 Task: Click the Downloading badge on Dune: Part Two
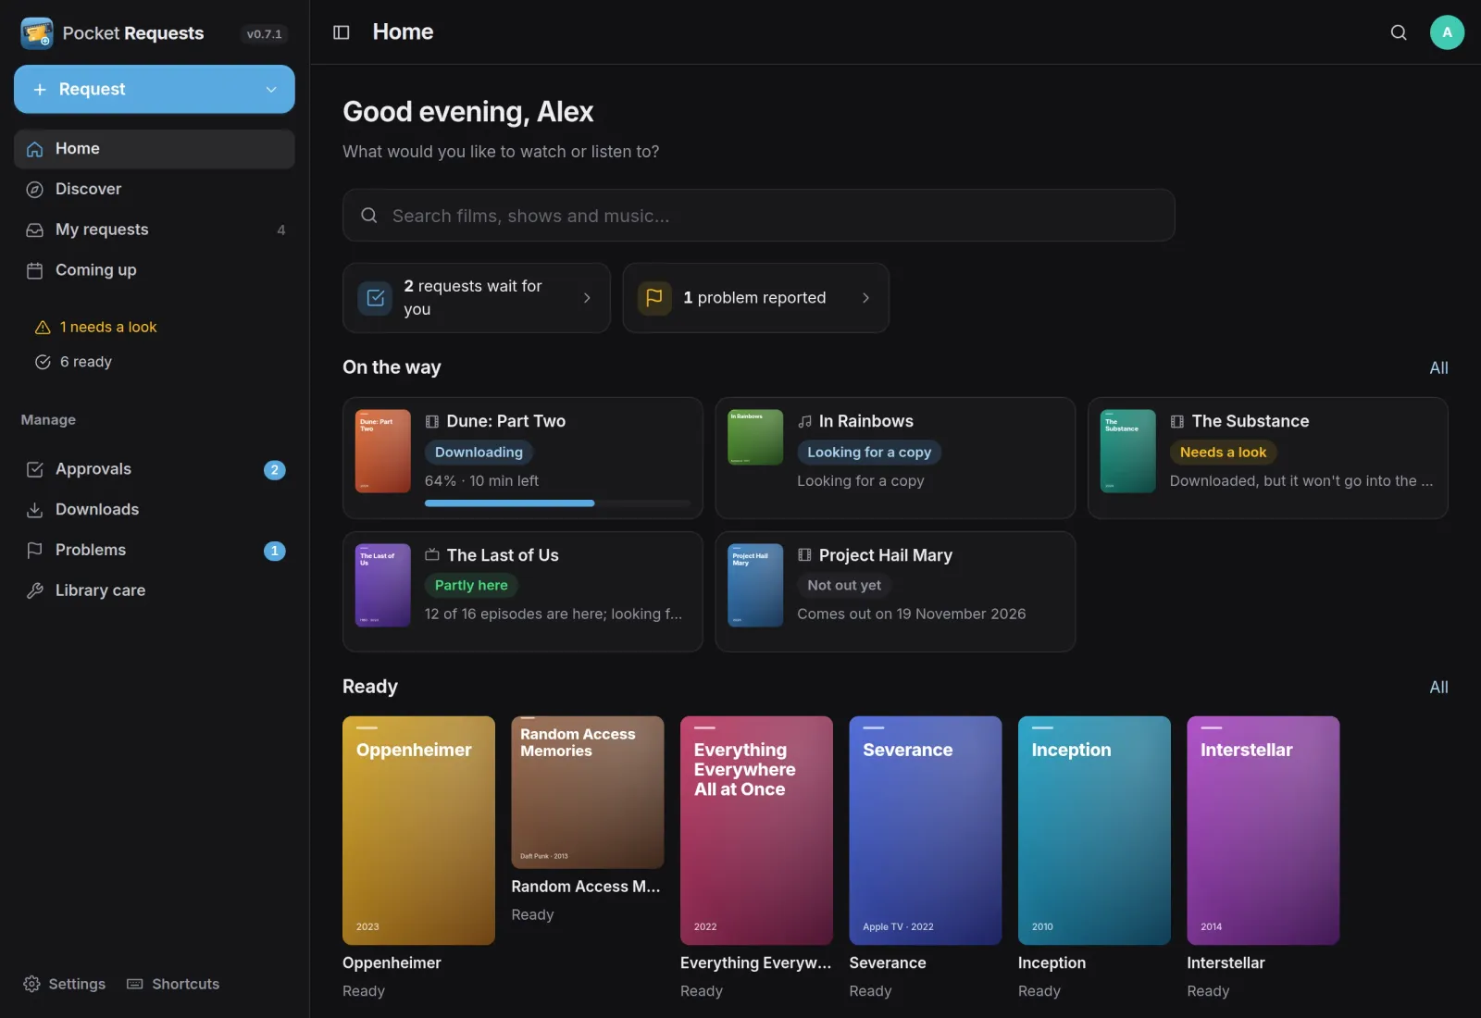tap(479, 453)
